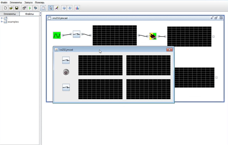Toggle the window panel toolbar icon
228x145 pixels.
coord(43,8)
